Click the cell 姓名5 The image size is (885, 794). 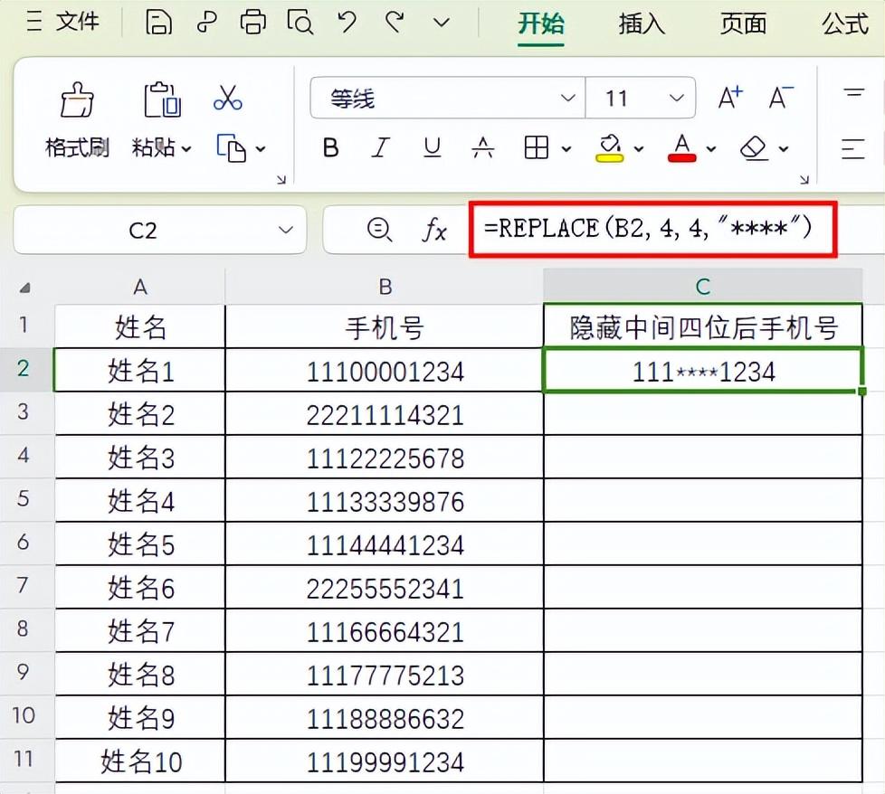(140, 544)
